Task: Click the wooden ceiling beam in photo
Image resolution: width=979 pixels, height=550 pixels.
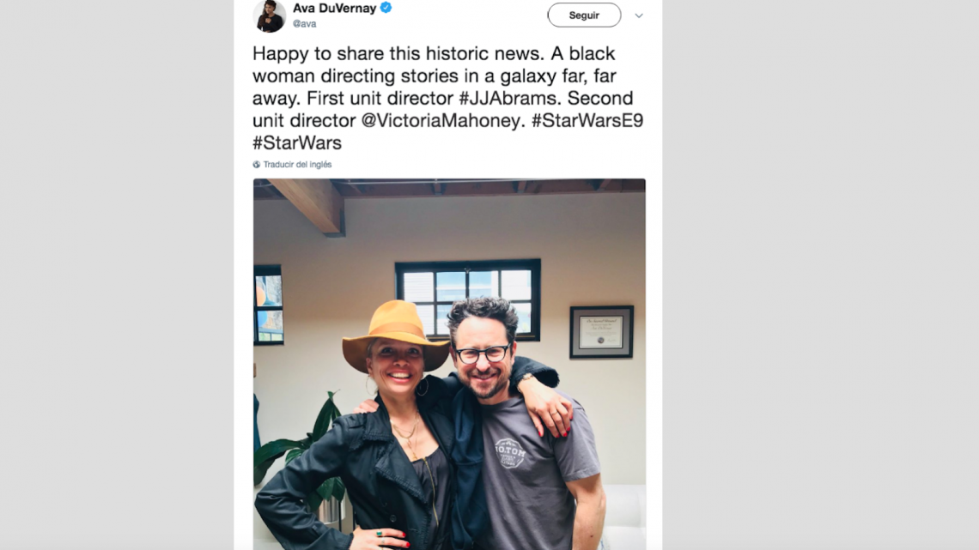Action: [307, 205]
